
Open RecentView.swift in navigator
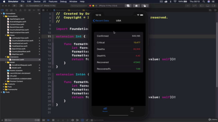tap(16, 27)
